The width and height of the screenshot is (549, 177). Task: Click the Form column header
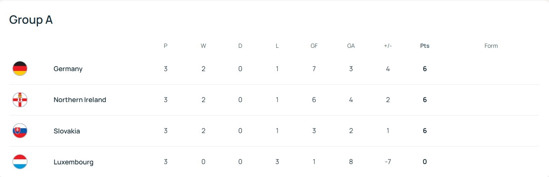coord(491,46)
